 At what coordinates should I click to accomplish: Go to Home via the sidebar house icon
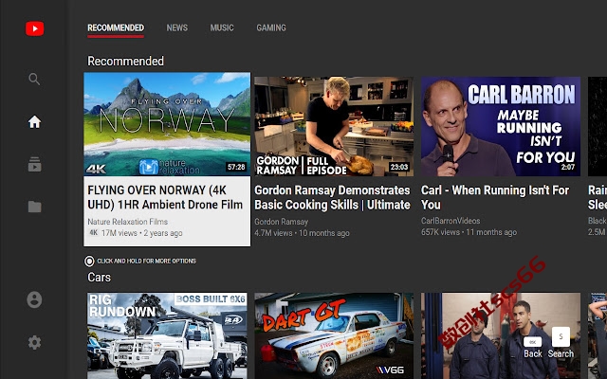[34, 122]
